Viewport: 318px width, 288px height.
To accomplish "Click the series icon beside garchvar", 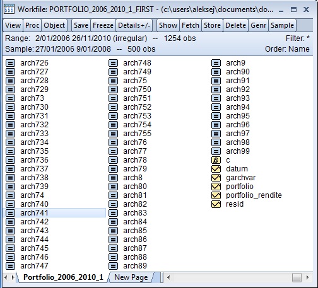I will tap(216, 178).
